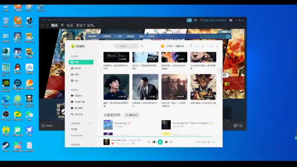
Task: Unlike the current song via the red heart
Action: (113, 144)
